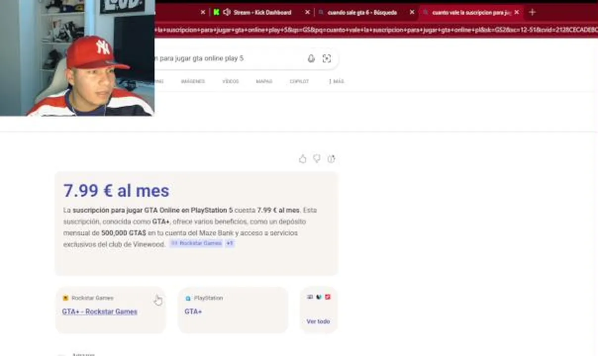The image size is (598, 356).
Task: Click the streamer webcam overlay
Action: tap(77, 58)
